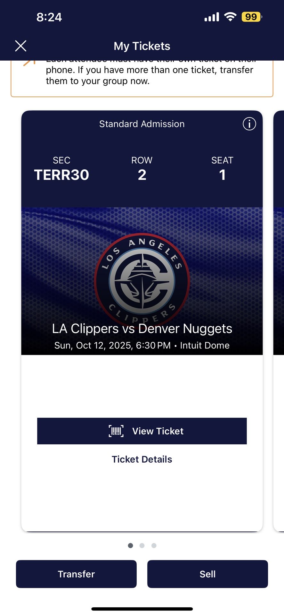Tap the TERR30 section label
284x616 pixels.
click(61, 175)
